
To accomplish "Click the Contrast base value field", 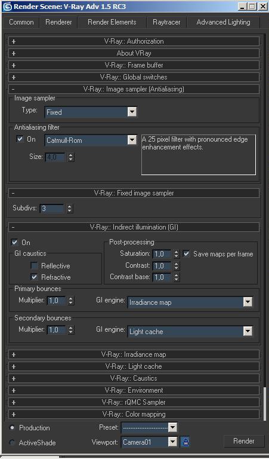I will 162,277.
